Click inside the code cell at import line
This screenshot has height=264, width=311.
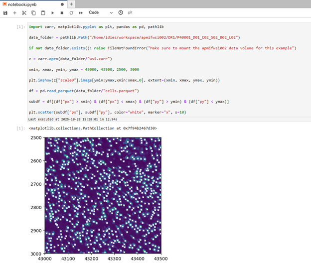click(100, 26)
